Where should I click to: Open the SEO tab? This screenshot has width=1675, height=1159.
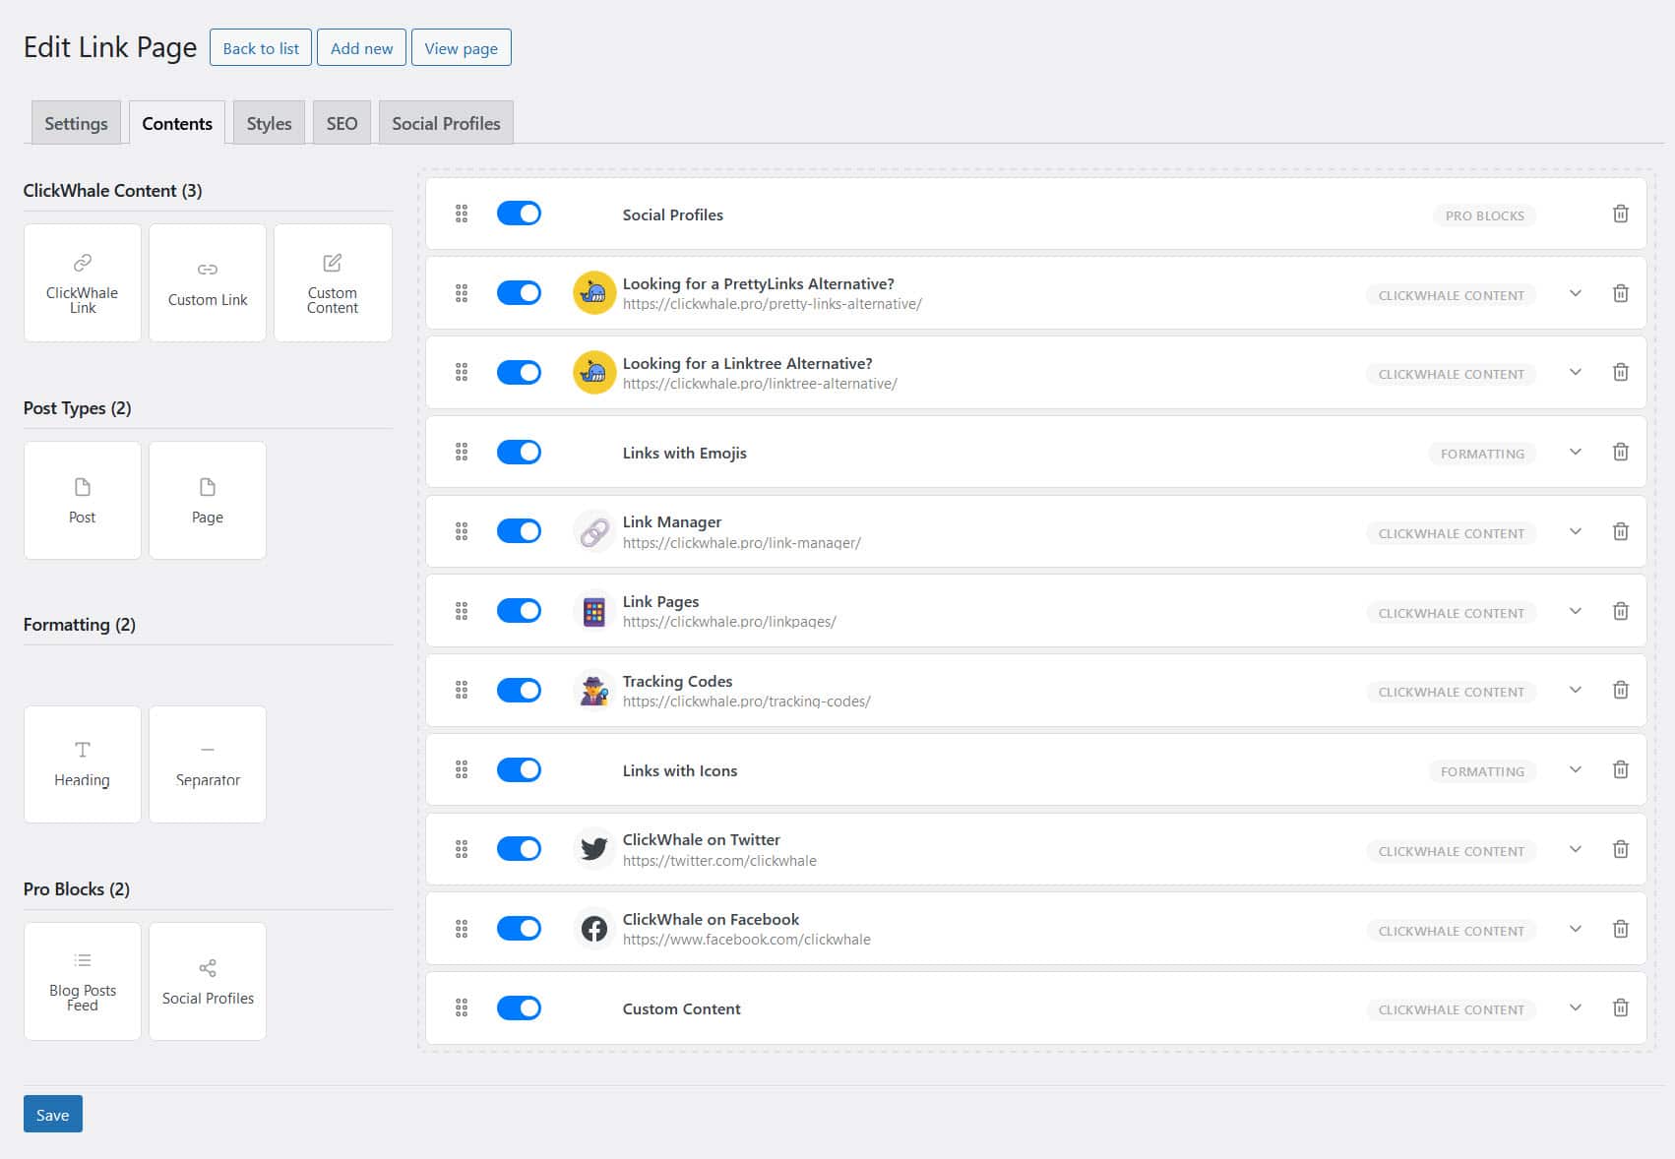(341, 124)
